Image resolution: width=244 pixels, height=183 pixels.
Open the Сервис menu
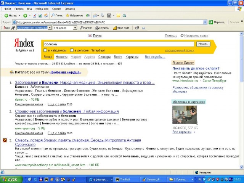coord(56,9)
